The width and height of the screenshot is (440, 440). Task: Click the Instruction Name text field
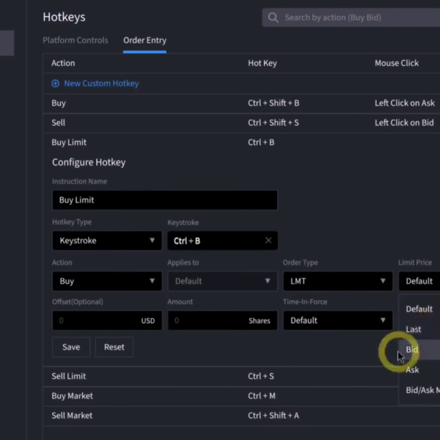tap(164, 200)
